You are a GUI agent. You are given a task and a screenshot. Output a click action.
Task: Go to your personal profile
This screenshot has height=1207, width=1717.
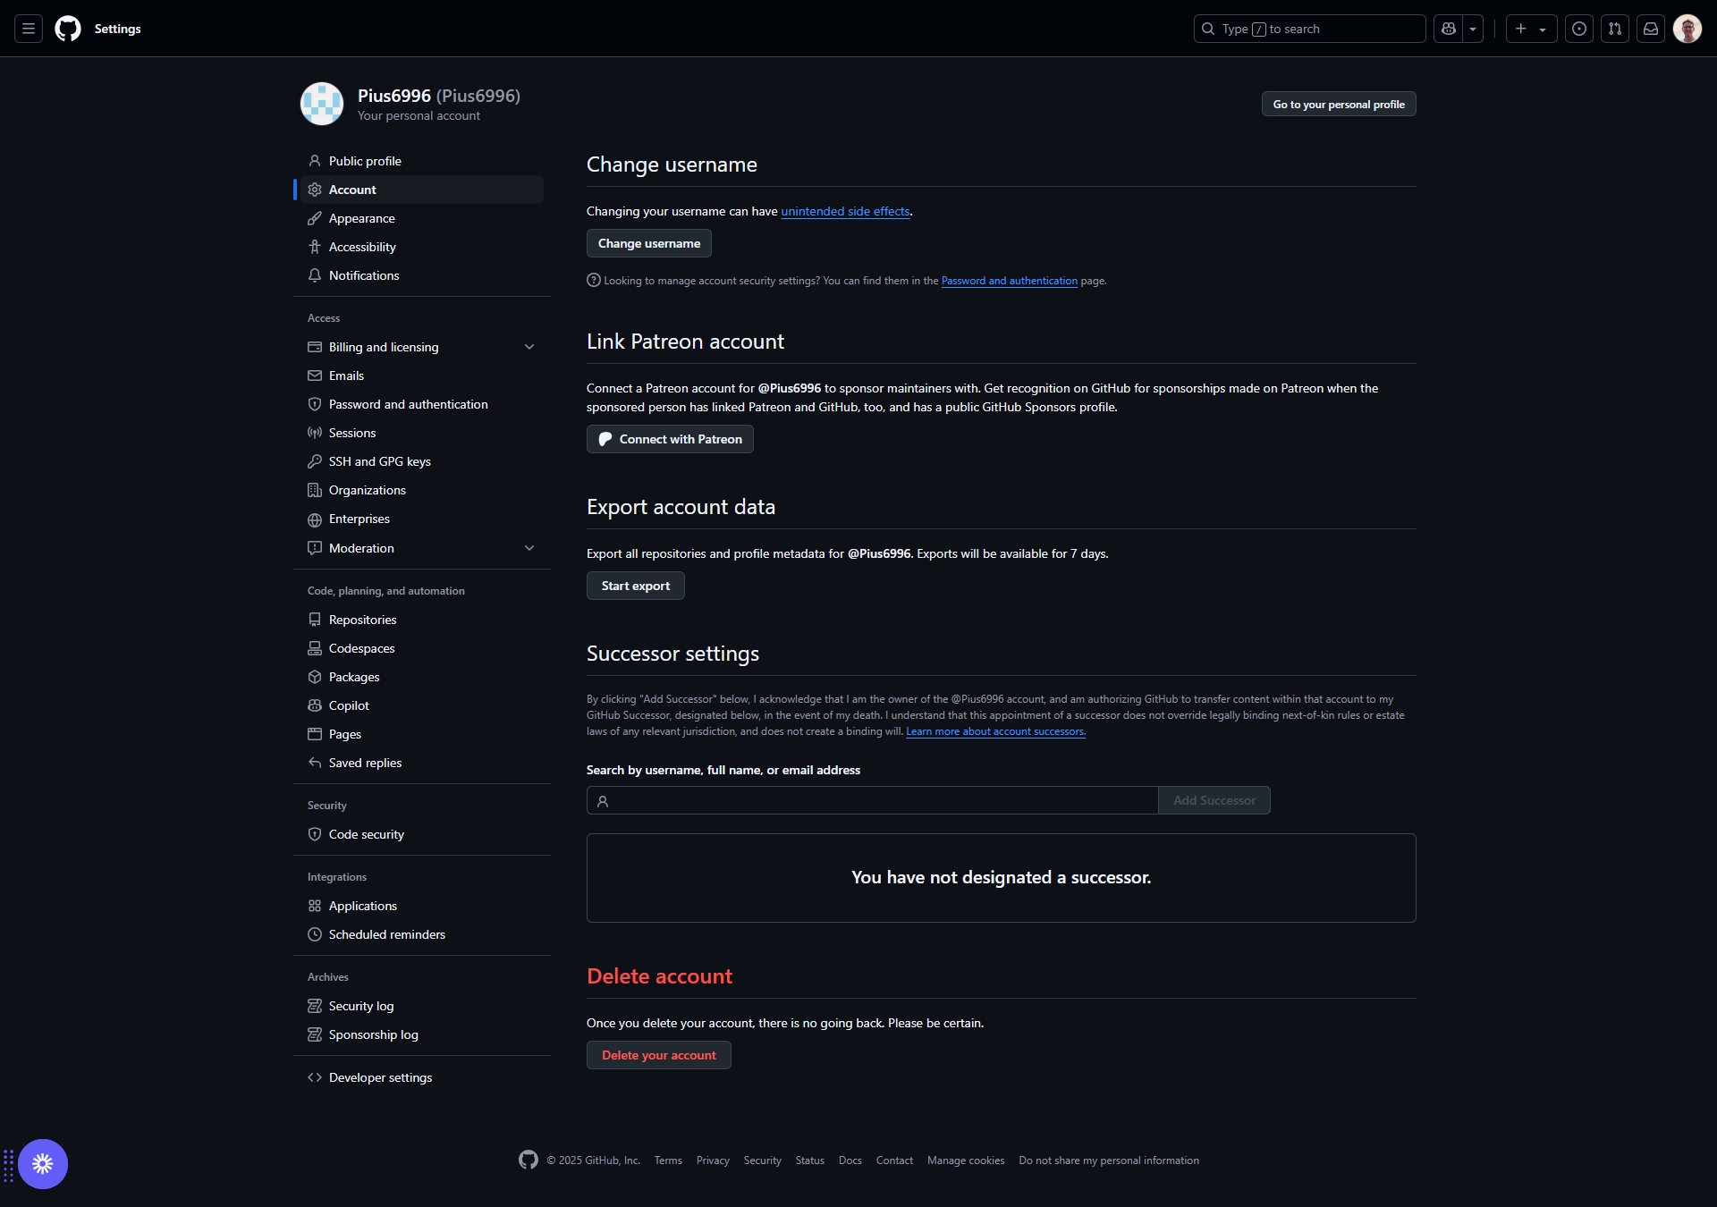tap(1339, 104)
